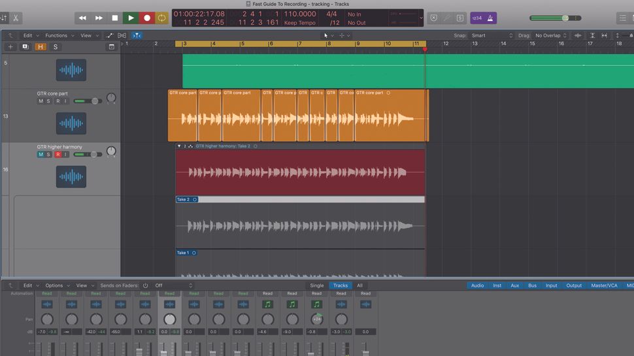Click the Keep Tempo setting
The width and height of the screenshot is (634, 356).
(x=299, y=23)
